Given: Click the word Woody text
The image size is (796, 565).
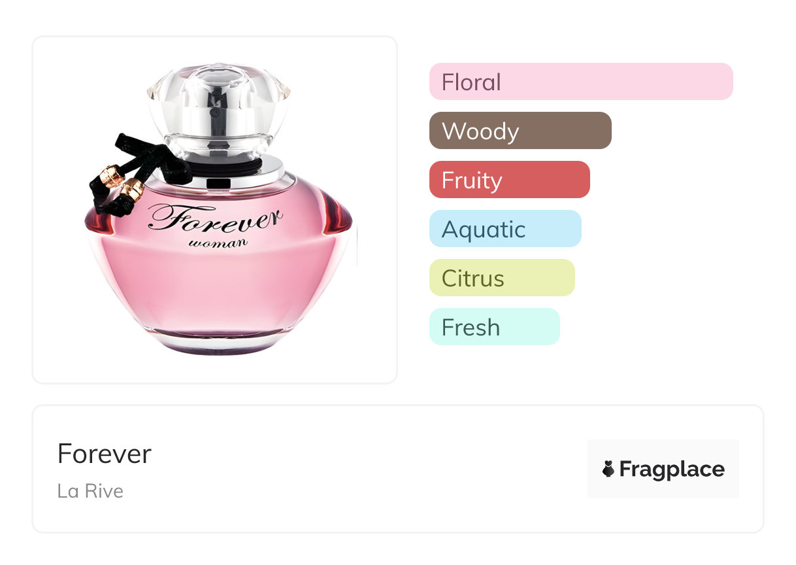Looking at the screenshot, I should click(480, 131).
